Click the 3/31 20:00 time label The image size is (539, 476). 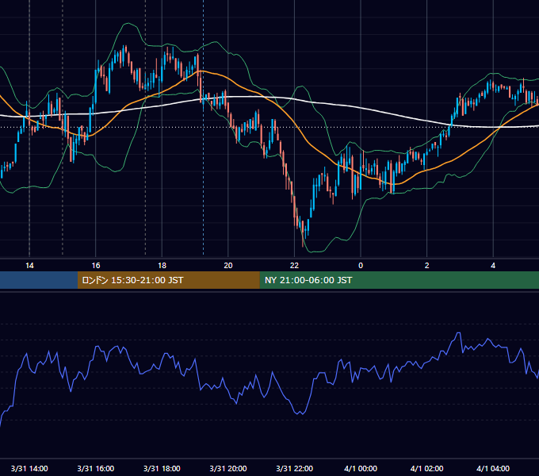click(228, 468)
